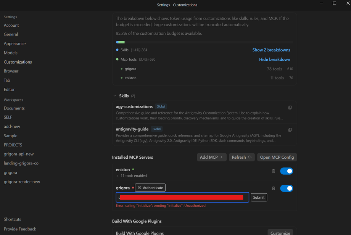
Task: Select Customizations in sidebar
Action: click(x=18, y=62)
